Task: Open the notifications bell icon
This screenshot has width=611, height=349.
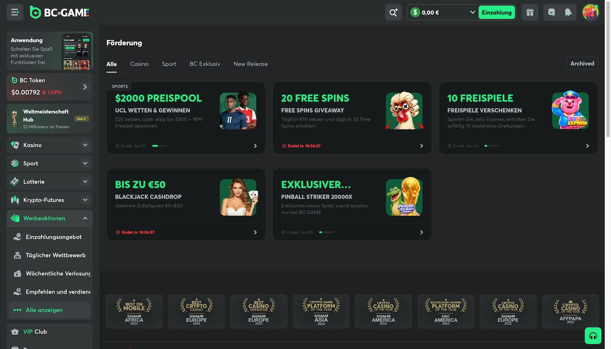Action: (x=568, y=12)
